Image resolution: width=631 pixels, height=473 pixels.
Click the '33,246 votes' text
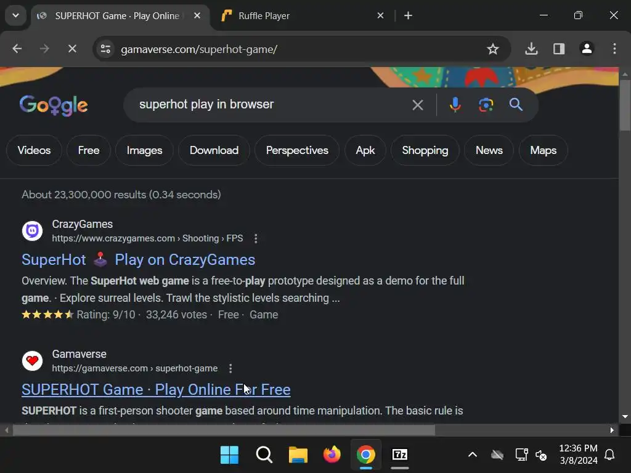click(176, 315)
